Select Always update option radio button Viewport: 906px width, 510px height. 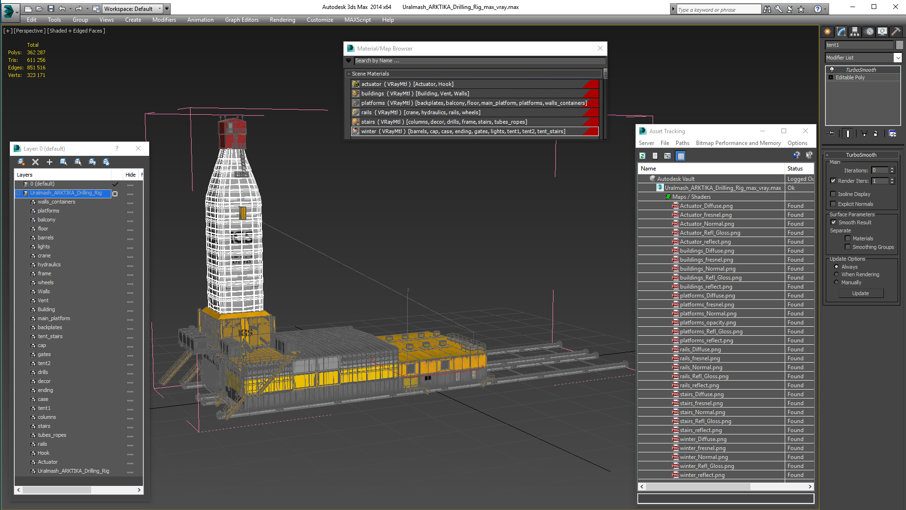837,267
